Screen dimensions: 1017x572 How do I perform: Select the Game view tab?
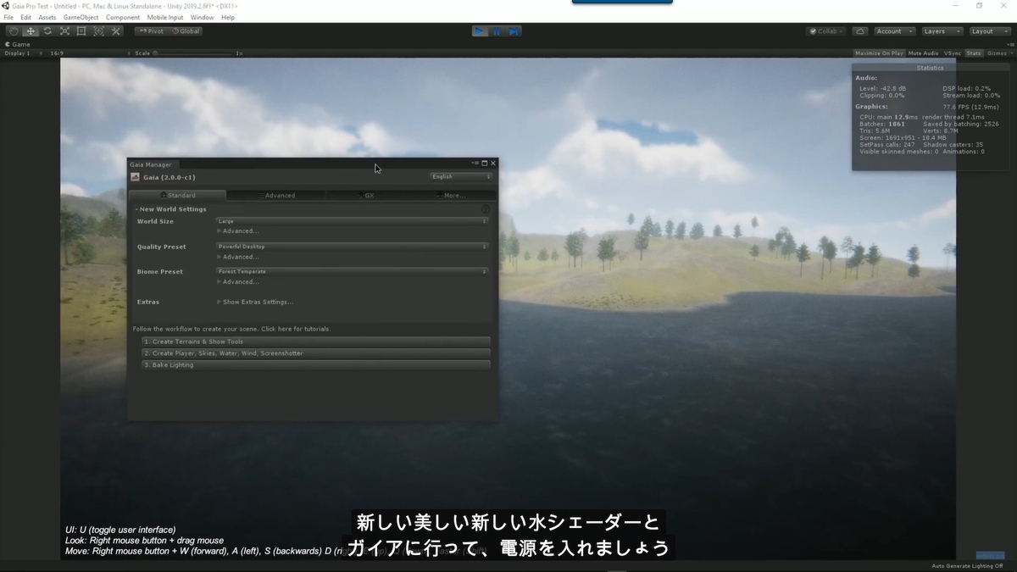click(x=18, y=44)
